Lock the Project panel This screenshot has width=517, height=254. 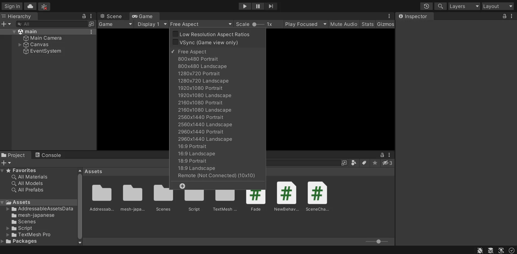click(382, 155)
